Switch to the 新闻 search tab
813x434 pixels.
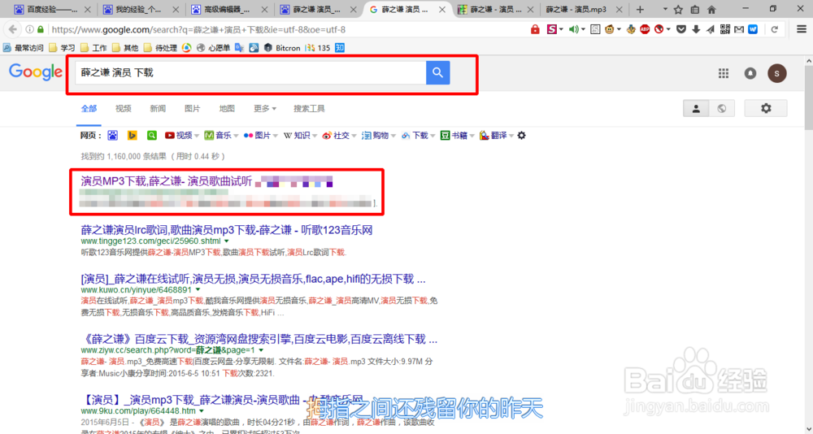coord(158,108)
